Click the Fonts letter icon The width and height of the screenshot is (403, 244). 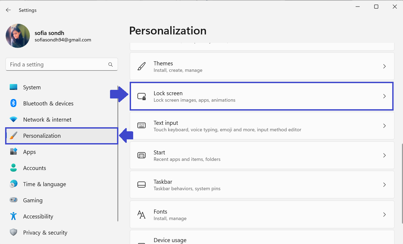click(142, 215)
